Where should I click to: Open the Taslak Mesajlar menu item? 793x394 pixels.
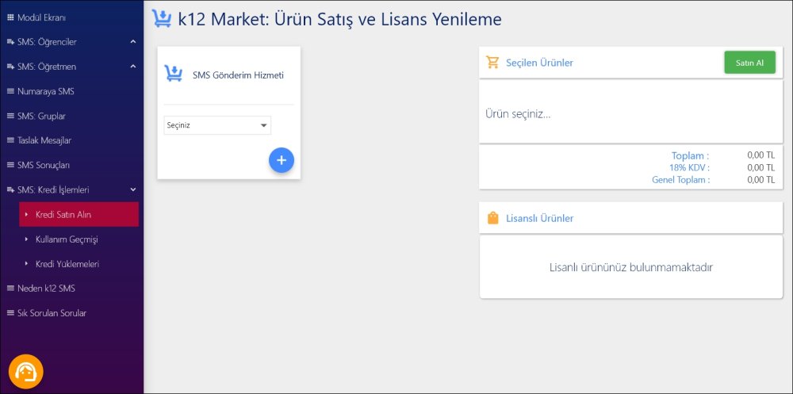(x=44, y=140)
